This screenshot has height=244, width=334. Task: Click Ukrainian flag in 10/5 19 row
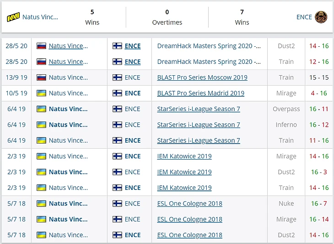point(41,93)
